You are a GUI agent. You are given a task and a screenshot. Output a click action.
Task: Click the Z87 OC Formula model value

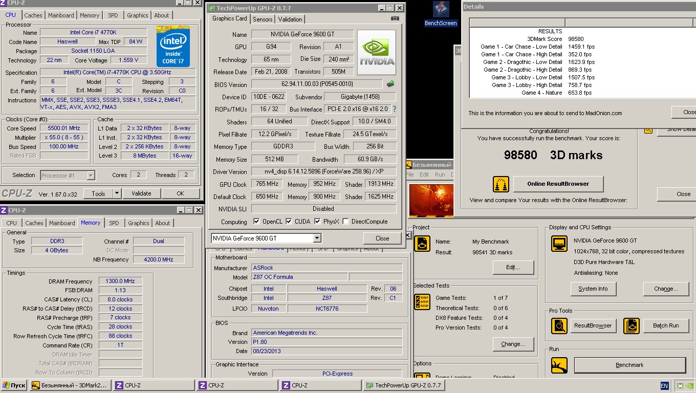coord(299,277)
